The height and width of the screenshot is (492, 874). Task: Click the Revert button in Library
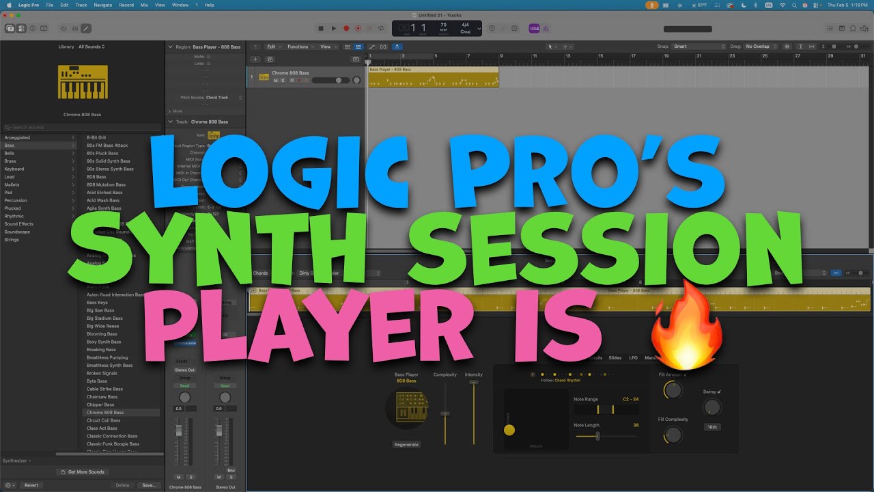pyautogui.click(x=31, y=485)
